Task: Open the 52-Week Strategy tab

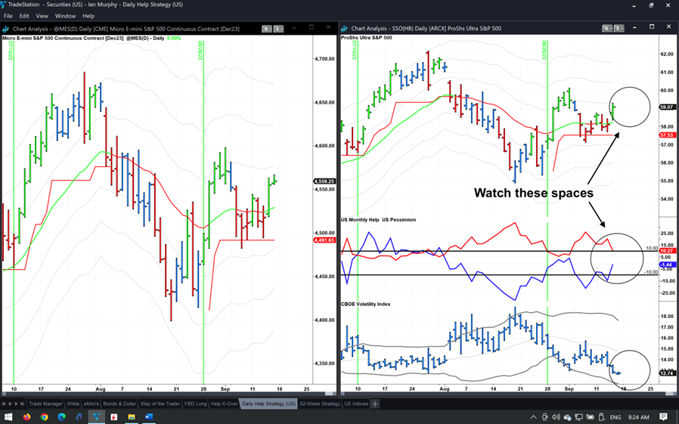Action: tap(320, 404)
